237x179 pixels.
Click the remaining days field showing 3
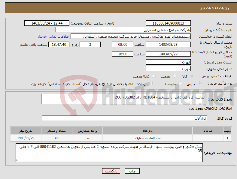click(x=90, y=44)
